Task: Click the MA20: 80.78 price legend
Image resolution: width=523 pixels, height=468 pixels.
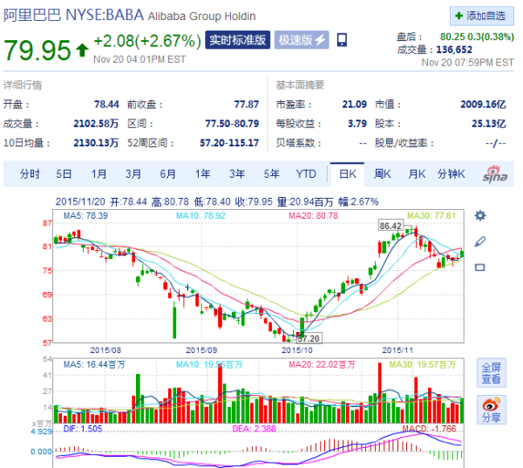Action: [x=313, y=215]
